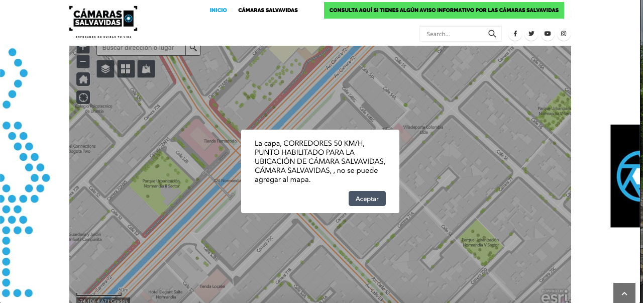Click the add data widget icon

(146, 69)
